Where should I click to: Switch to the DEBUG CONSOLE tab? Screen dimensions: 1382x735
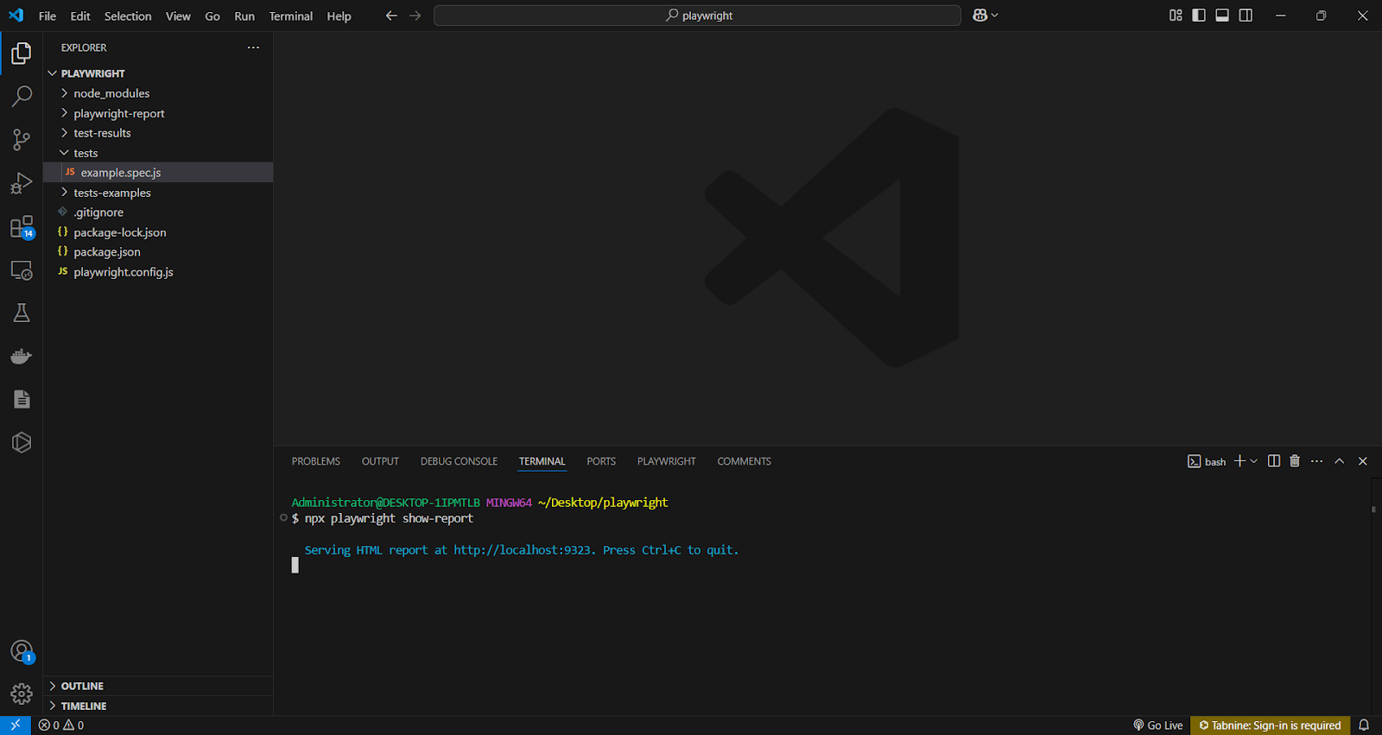(x=459, y=461)
